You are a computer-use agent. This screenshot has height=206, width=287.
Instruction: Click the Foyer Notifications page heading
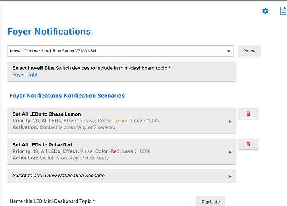point(49,32)
